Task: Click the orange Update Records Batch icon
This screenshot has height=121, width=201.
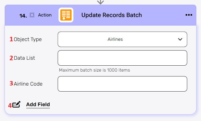Action: click(66, 15)
